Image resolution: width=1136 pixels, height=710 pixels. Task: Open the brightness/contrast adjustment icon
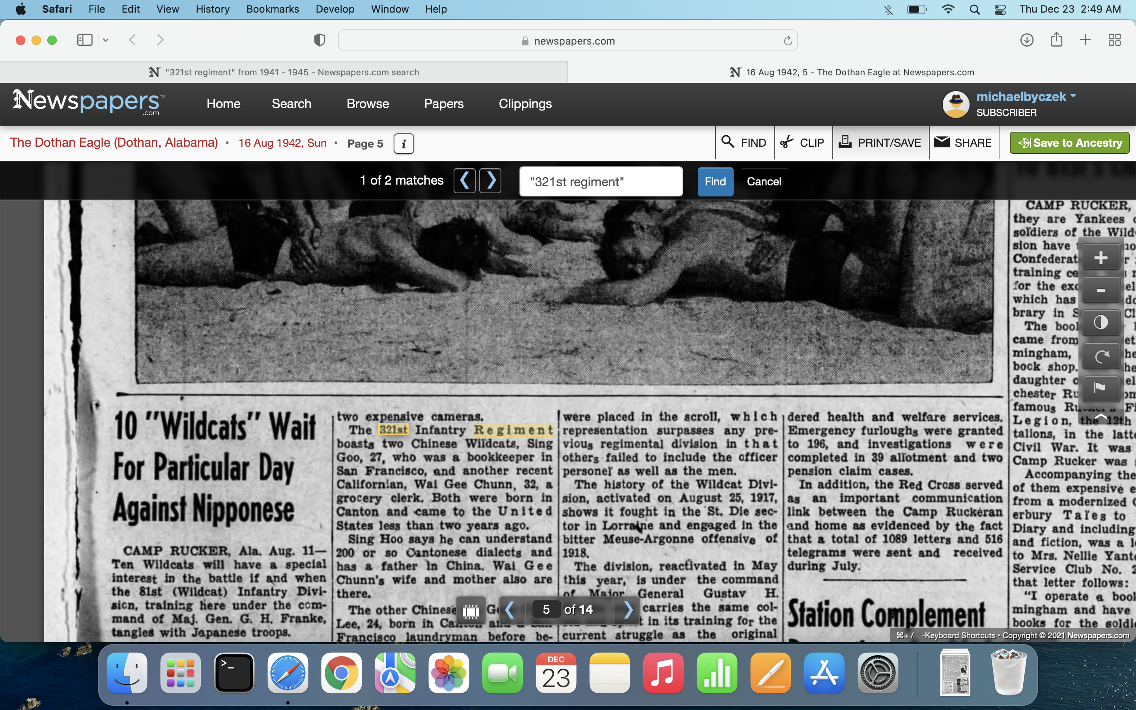click(1100, 323)
